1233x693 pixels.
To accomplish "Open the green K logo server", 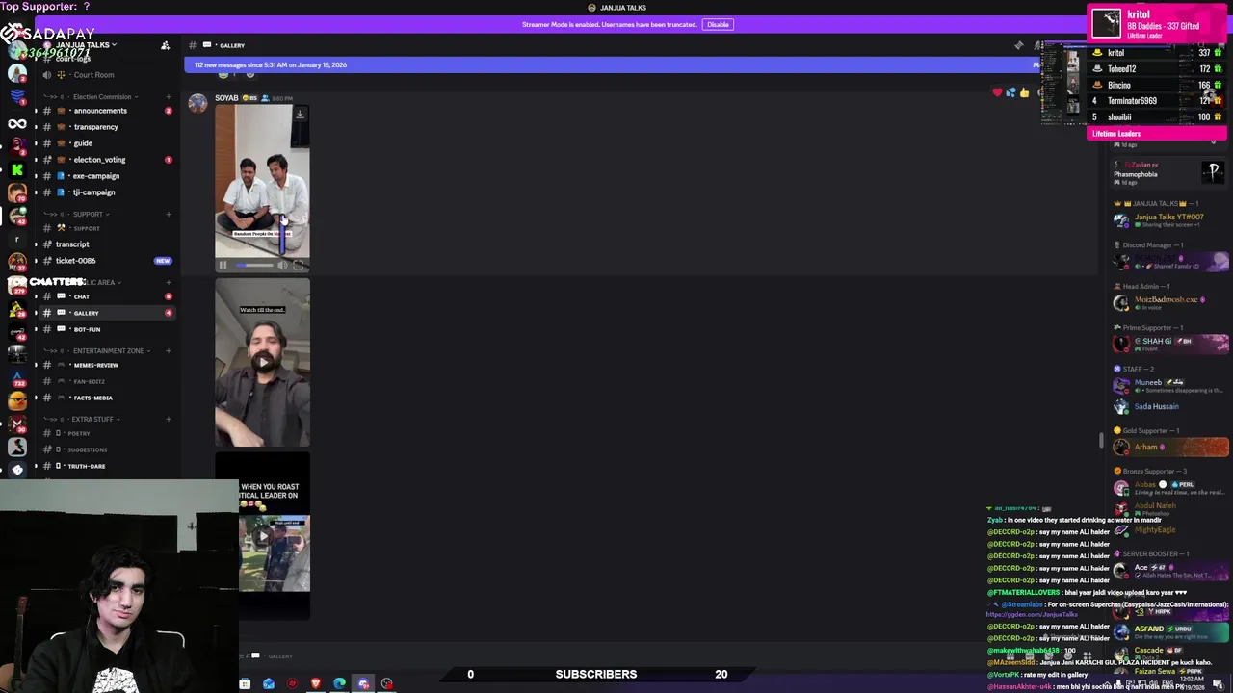I will click(17, 169).
